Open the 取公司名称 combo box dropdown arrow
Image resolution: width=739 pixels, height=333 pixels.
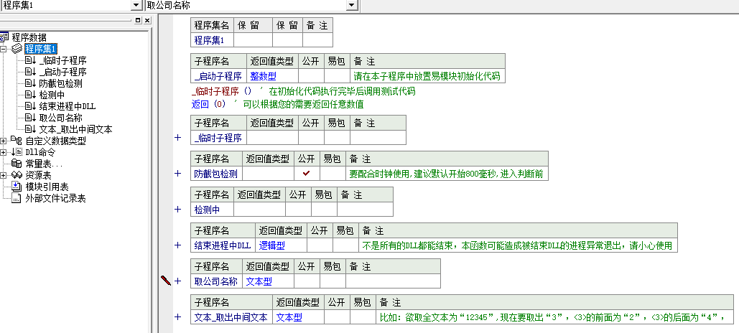pos(352,5)
